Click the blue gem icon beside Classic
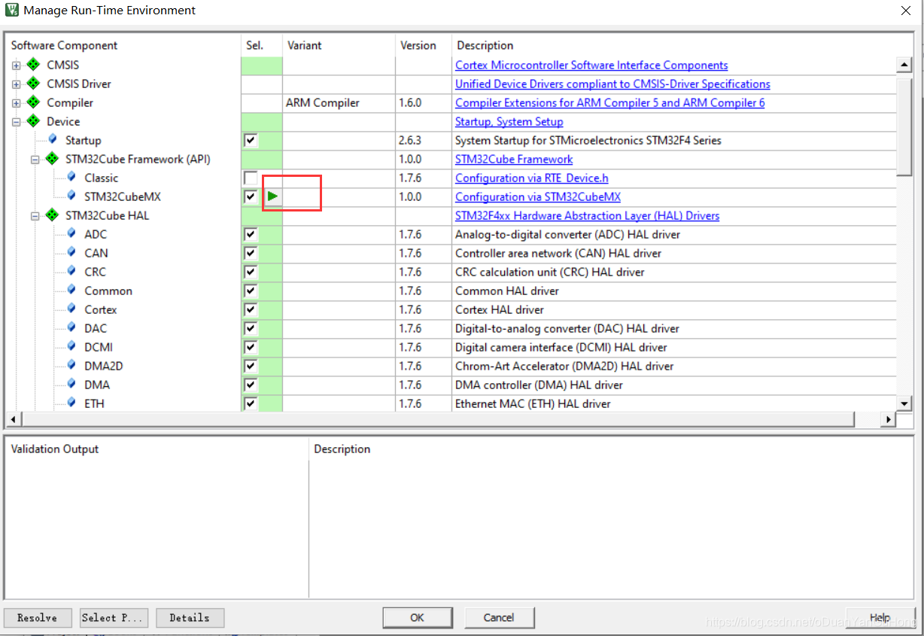The width and height of the screenshot is (924, 636). pos(71,177)
